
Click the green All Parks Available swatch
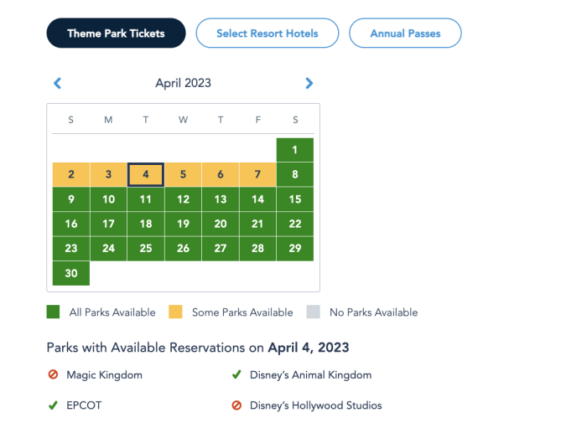[53, 312]
